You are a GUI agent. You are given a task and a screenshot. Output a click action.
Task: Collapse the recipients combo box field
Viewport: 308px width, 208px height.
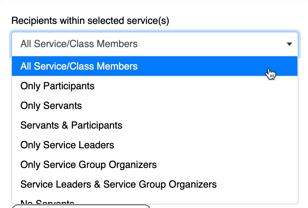(x=154, y=44)
